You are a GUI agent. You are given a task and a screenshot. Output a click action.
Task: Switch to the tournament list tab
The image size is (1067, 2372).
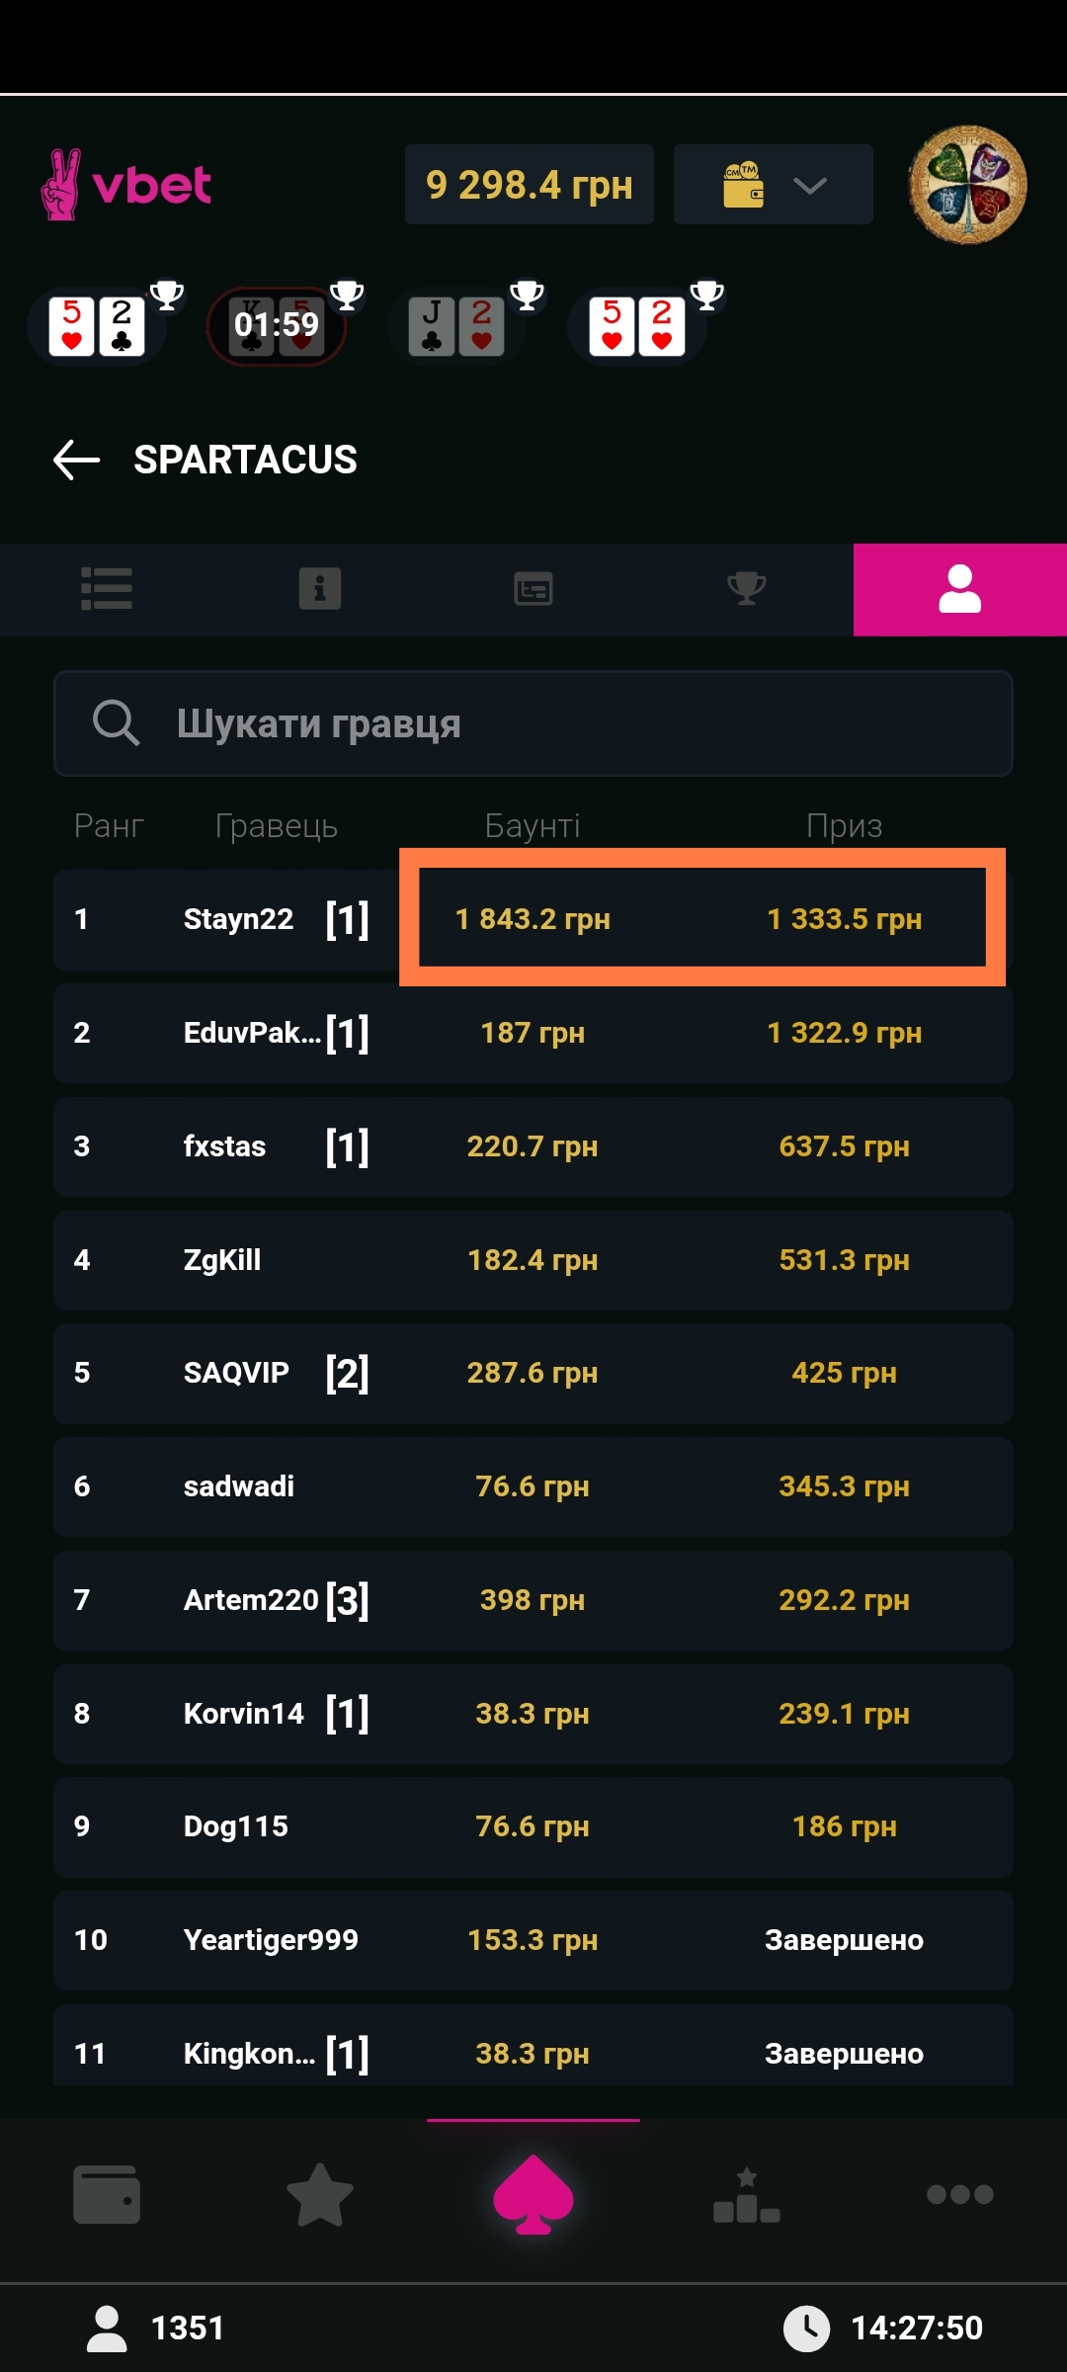(107, 589)
